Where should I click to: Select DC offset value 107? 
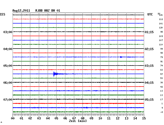coord(161,40)
